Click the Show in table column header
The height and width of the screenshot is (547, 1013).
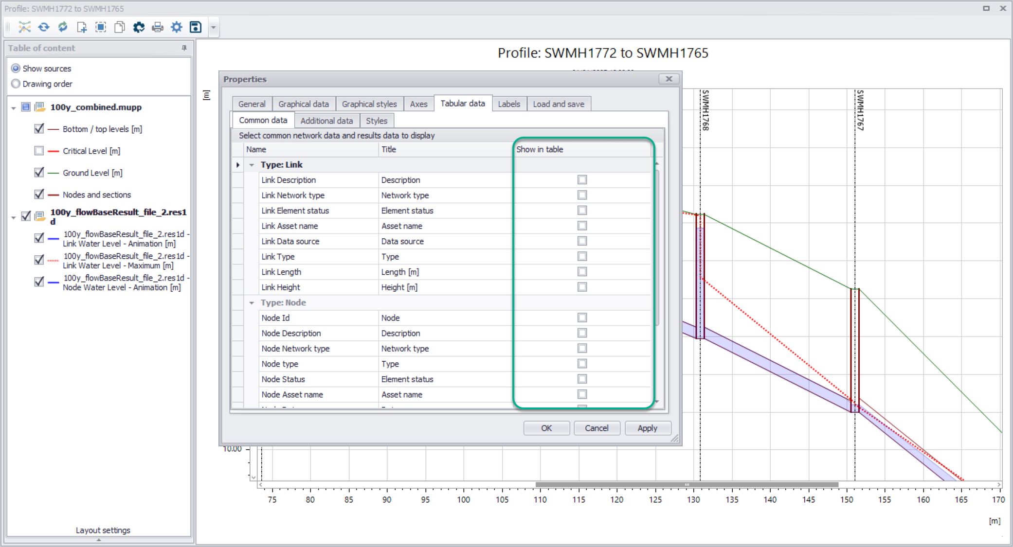[x=582, y=149]
